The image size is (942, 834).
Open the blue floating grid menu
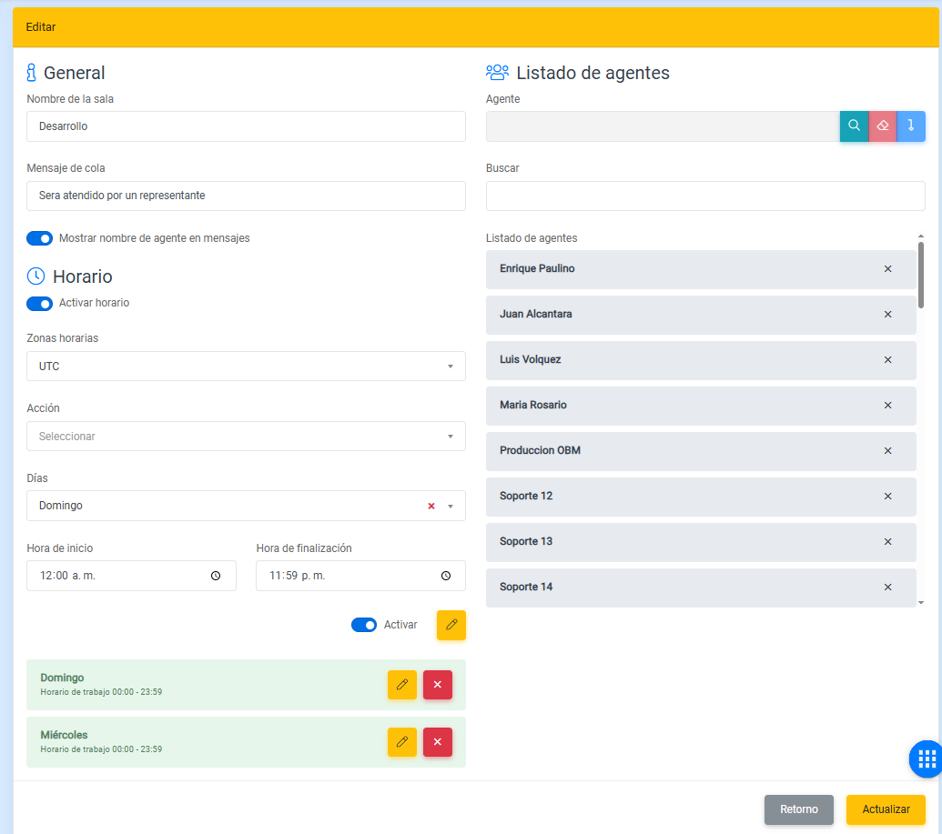click(927, 759)
